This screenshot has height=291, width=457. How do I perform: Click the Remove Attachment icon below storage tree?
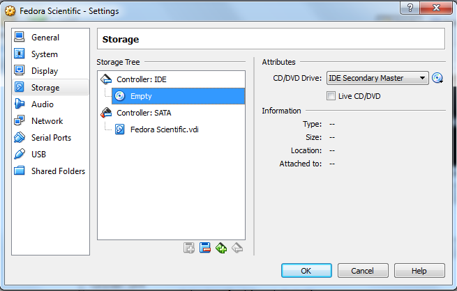tap(205, 247)
